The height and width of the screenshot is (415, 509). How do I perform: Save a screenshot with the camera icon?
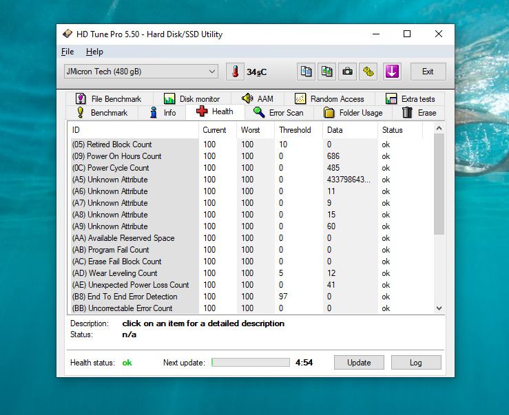347,72
